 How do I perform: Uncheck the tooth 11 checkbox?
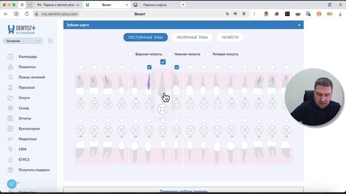(177, 67)
